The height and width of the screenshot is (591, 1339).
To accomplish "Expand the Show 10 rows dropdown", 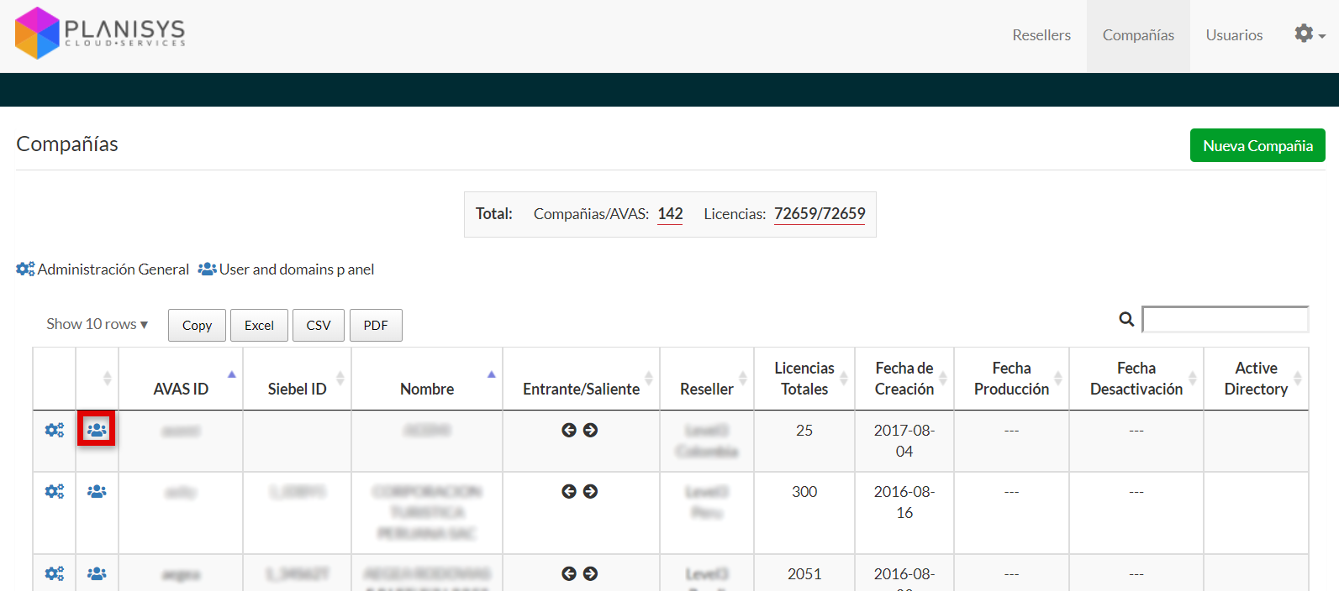I will [97, 324].
